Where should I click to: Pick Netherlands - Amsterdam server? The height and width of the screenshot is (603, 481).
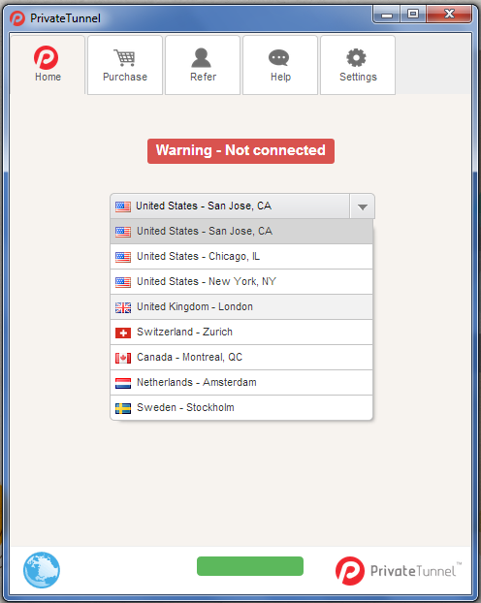click(x=241, y=382)
